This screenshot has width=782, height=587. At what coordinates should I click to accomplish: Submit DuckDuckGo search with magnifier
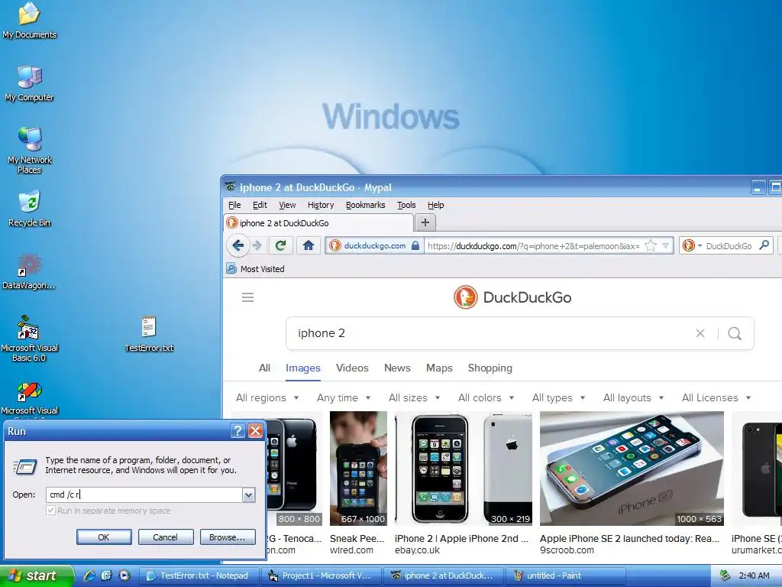point(735,333)
